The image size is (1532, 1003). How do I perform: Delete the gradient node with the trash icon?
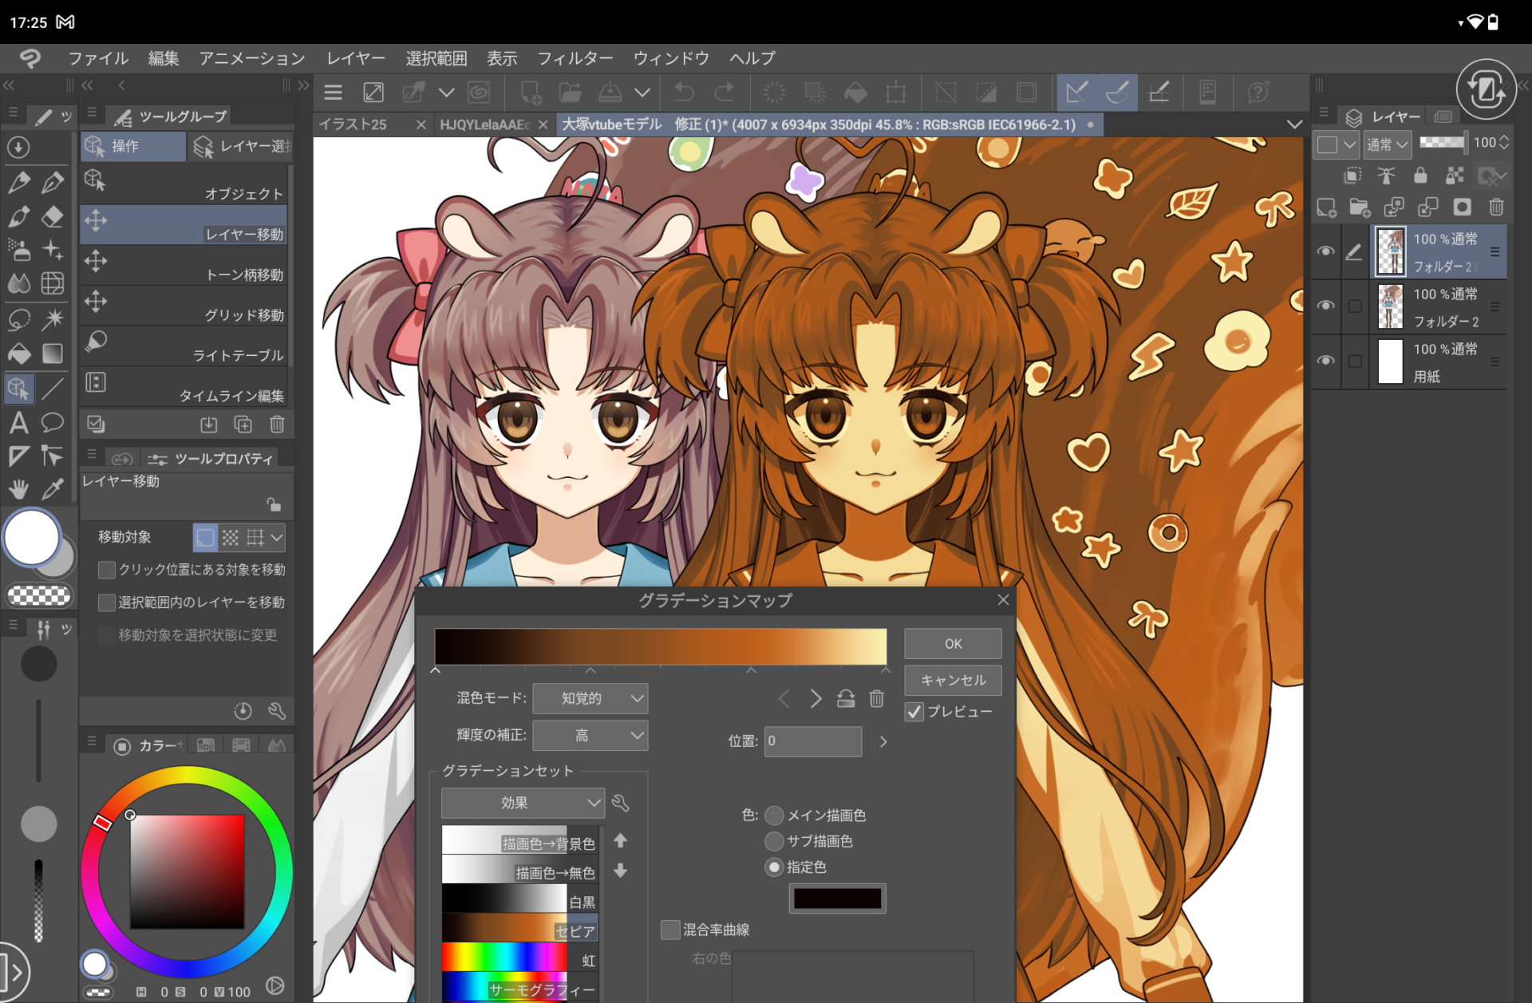pyautogui.click(x=876, y=699)
